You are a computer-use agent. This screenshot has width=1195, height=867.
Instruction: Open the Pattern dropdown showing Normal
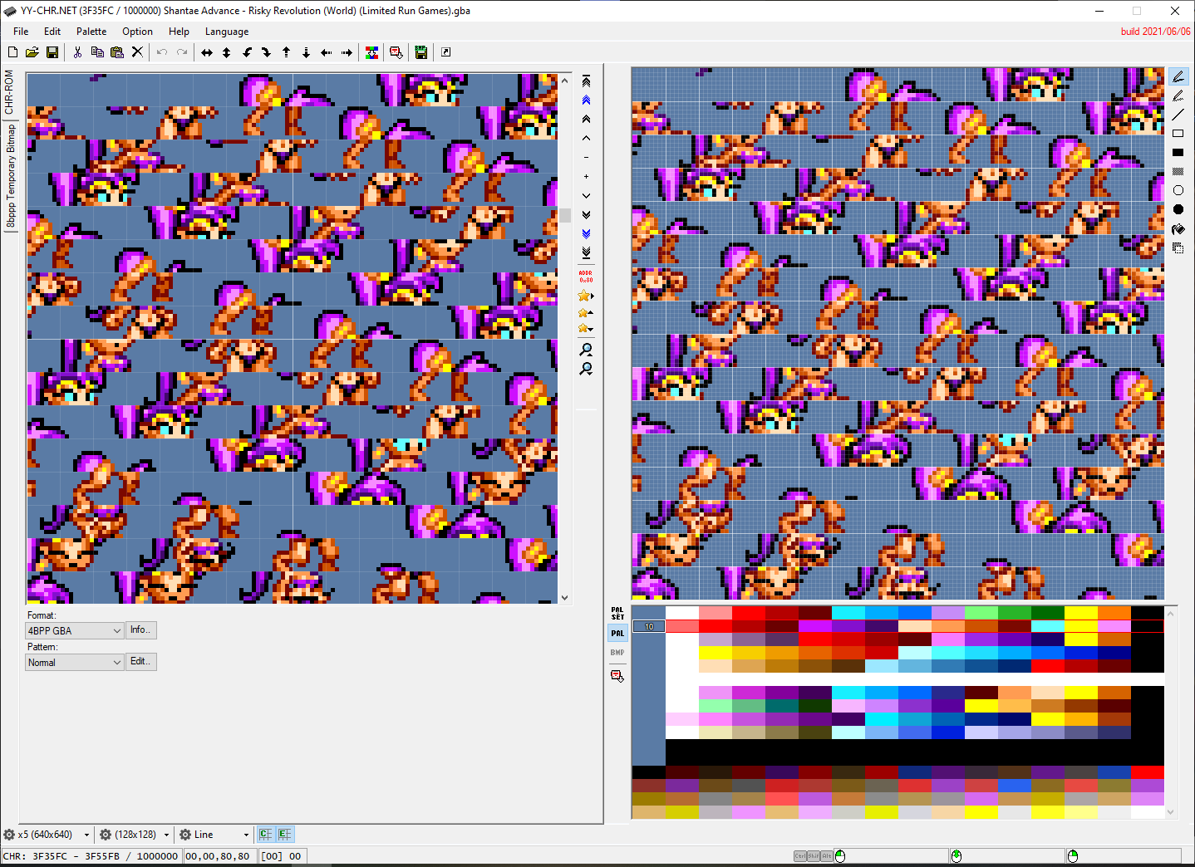(75, 663)
